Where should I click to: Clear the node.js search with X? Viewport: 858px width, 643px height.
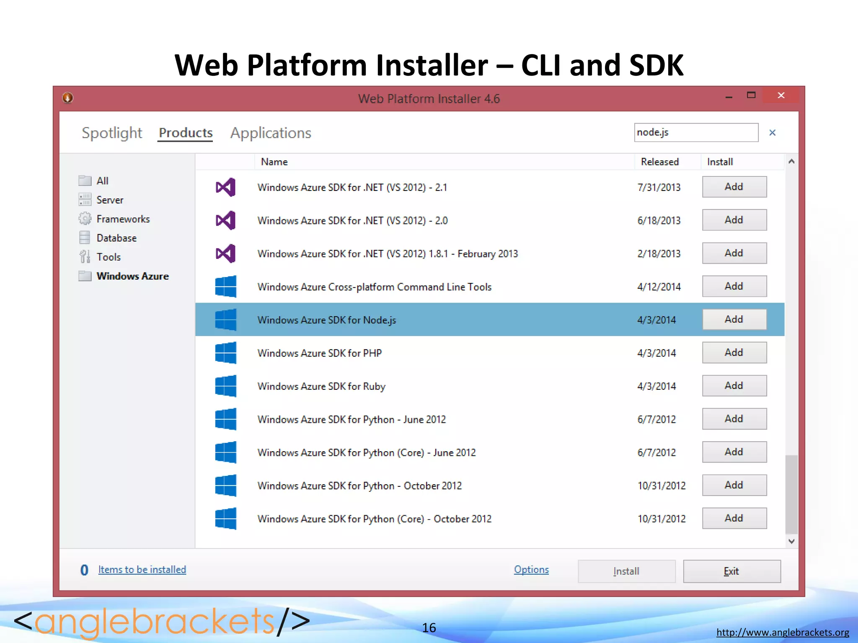[x=773, y=133]
